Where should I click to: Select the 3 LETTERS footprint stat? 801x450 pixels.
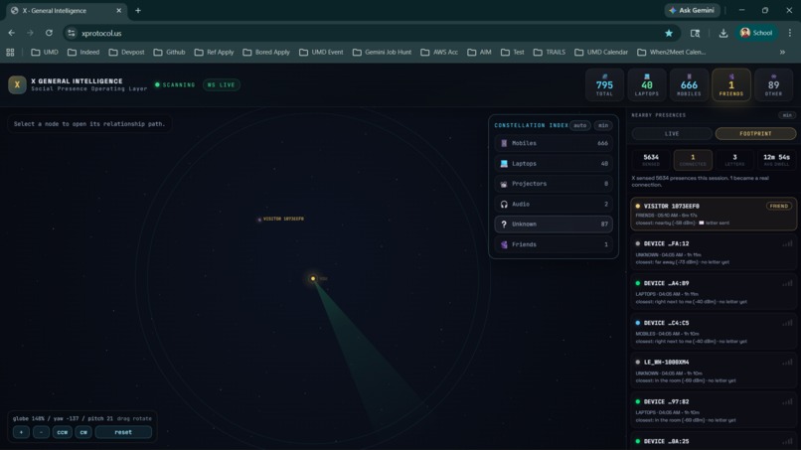point(734,159)
